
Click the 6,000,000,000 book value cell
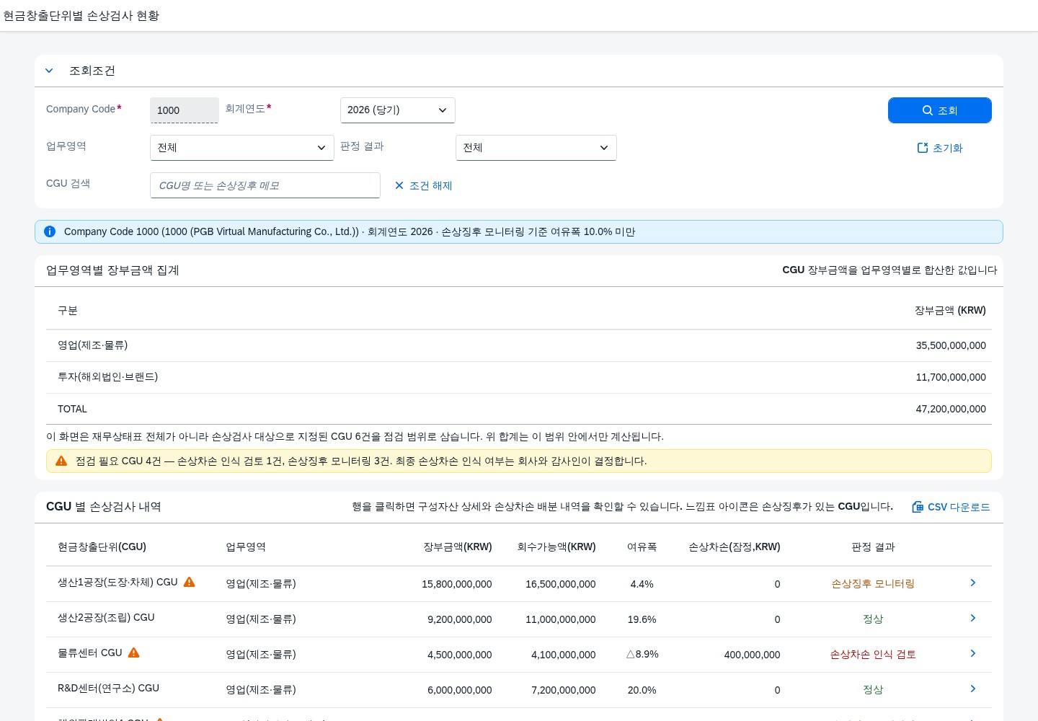(460, 690)
